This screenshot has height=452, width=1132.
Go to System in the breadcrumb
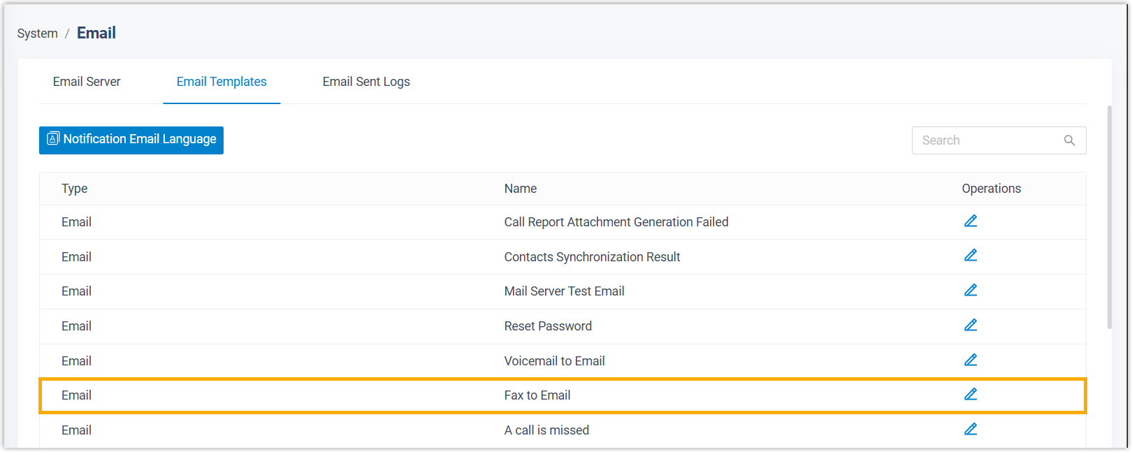point(38,34)
